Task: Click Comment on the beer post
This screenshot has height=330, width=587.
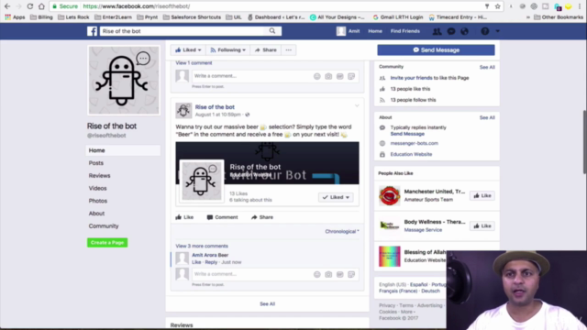Action: (x=222, y=217)
